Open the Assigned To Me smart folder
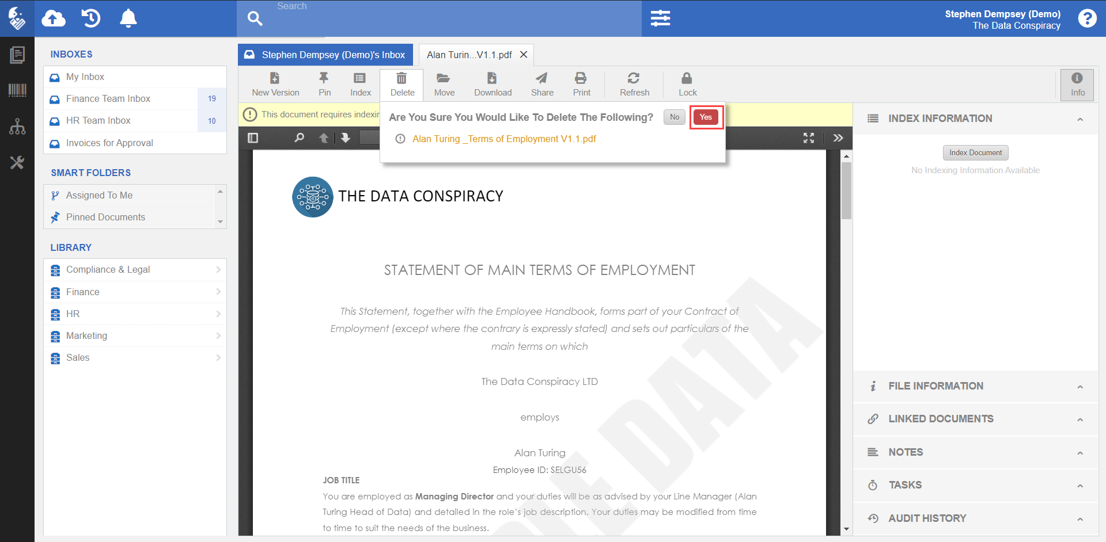 point(129,196)
